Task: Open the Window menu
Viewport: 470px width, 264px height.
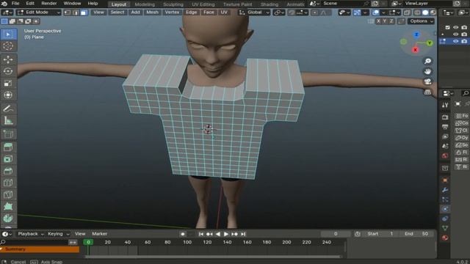Action: [x=72, y=4]
